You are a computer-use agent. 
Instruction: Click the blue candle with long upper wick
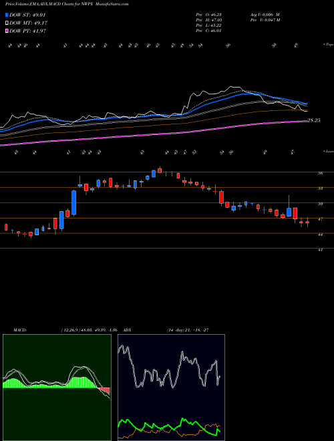[289, 212]
